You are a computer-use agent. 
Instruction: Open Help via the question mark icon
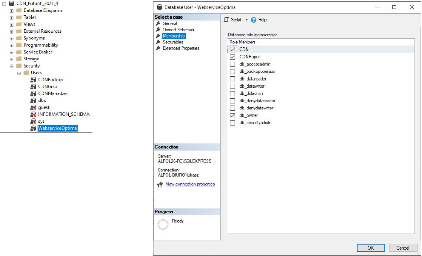254,20
